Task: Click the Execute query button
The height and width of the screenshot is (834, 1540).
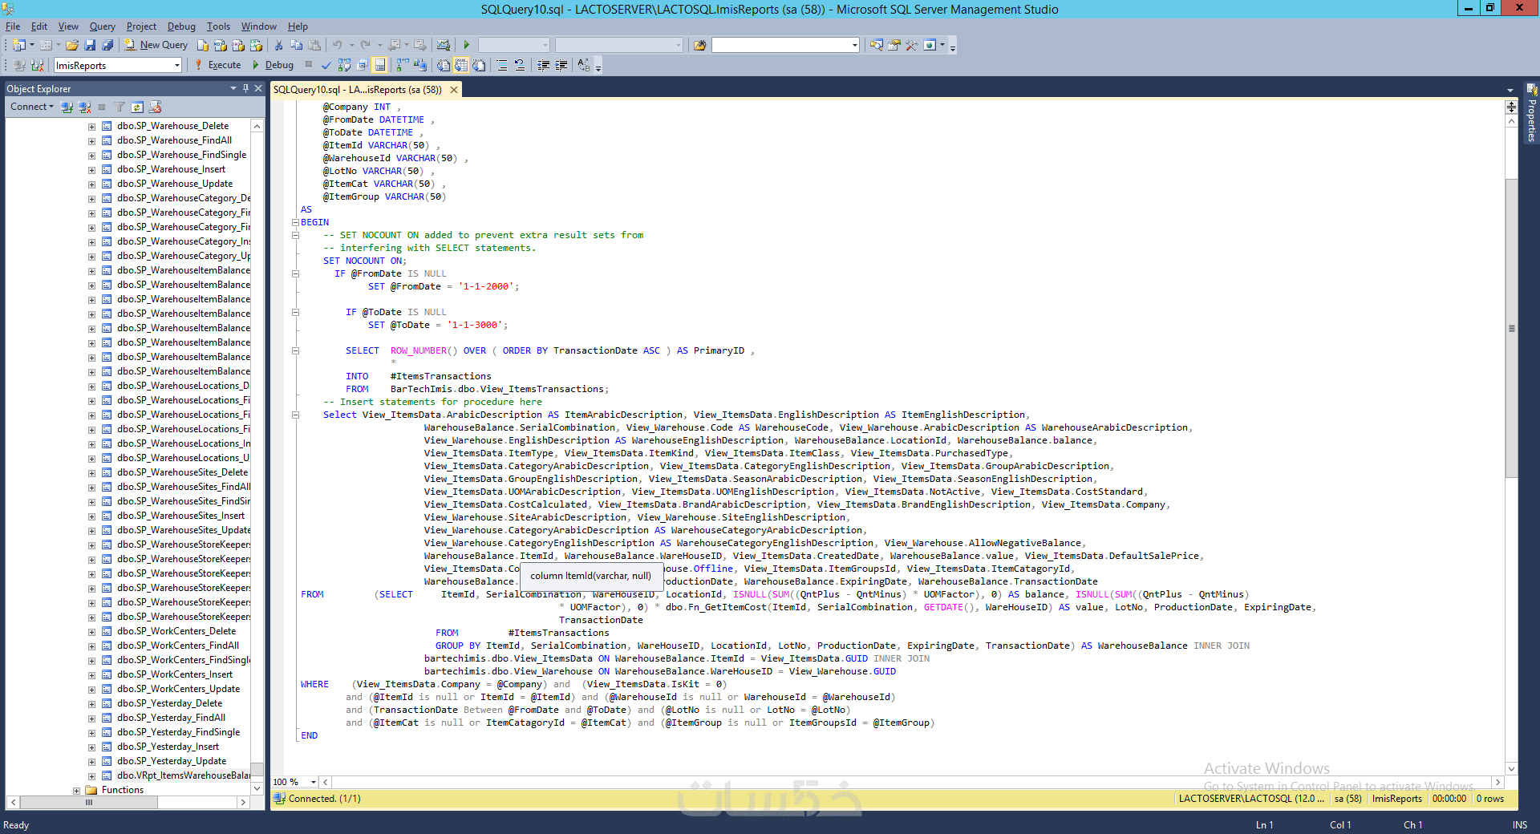Action: coord(217,65)
